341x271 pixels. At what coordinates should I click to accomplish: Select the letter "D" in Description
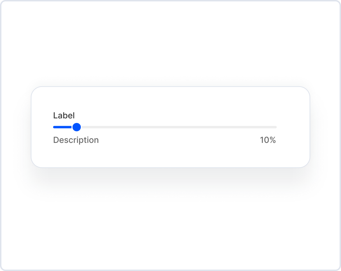click(56, 140)
